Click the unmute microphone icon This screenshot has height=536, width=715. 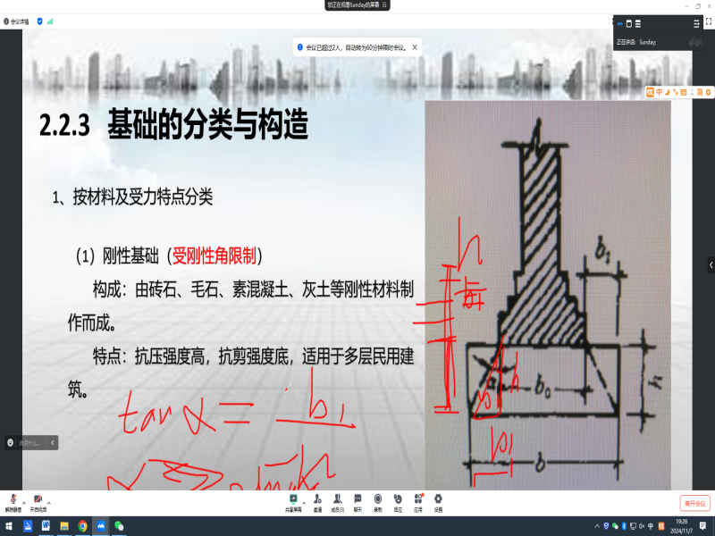[13, 499]
